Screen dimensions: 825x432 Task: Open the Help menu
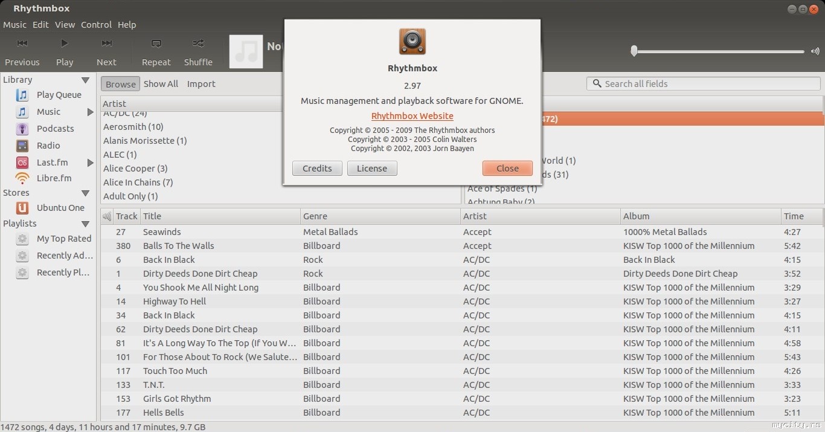click(x=127, y=25)
